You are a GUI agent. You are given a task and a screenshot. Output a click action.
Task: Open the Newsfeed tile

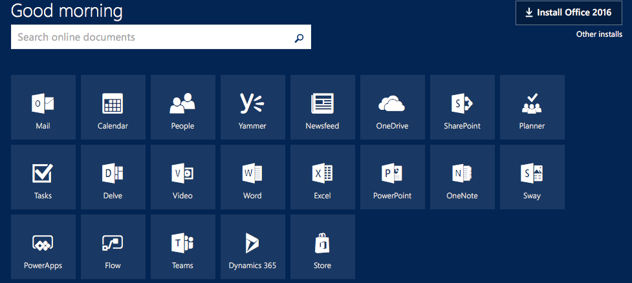click(x=322, y=107)
